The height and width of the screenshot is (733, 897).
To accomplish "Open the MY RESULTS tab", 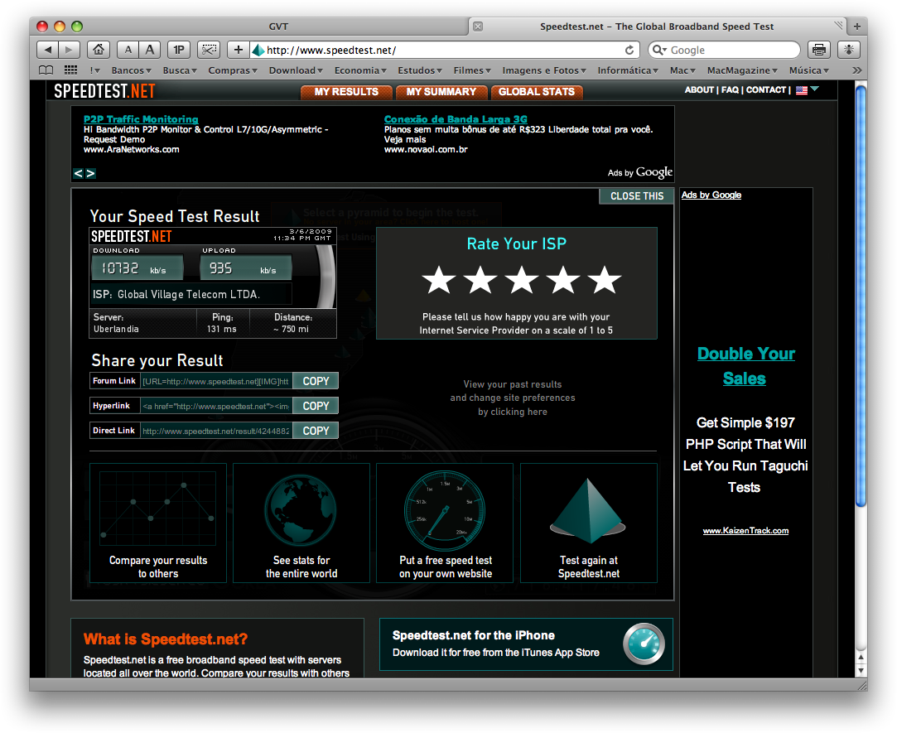I will [346, 92].
